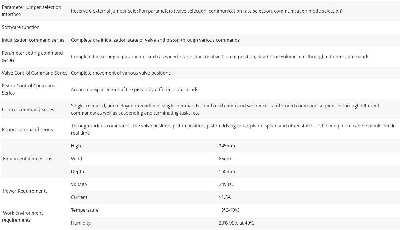This screenshot has height=230, width=400.
Task: Select the 65mm width value
Action: [x=226, y=159]
